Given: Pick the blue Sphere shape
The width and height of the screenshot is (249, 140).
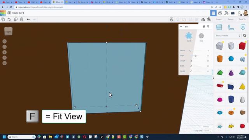Looking at the screenshot, I should [231, 59].
